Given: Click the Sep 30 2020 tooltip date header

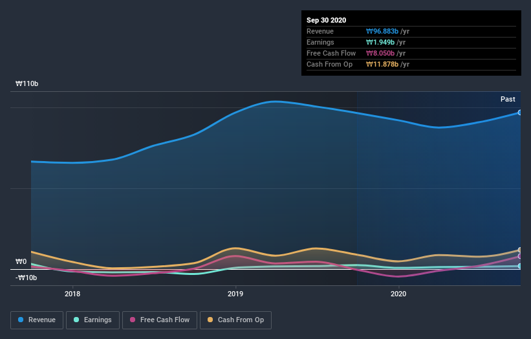Looking at the screenshot, I should click(326, 20).
